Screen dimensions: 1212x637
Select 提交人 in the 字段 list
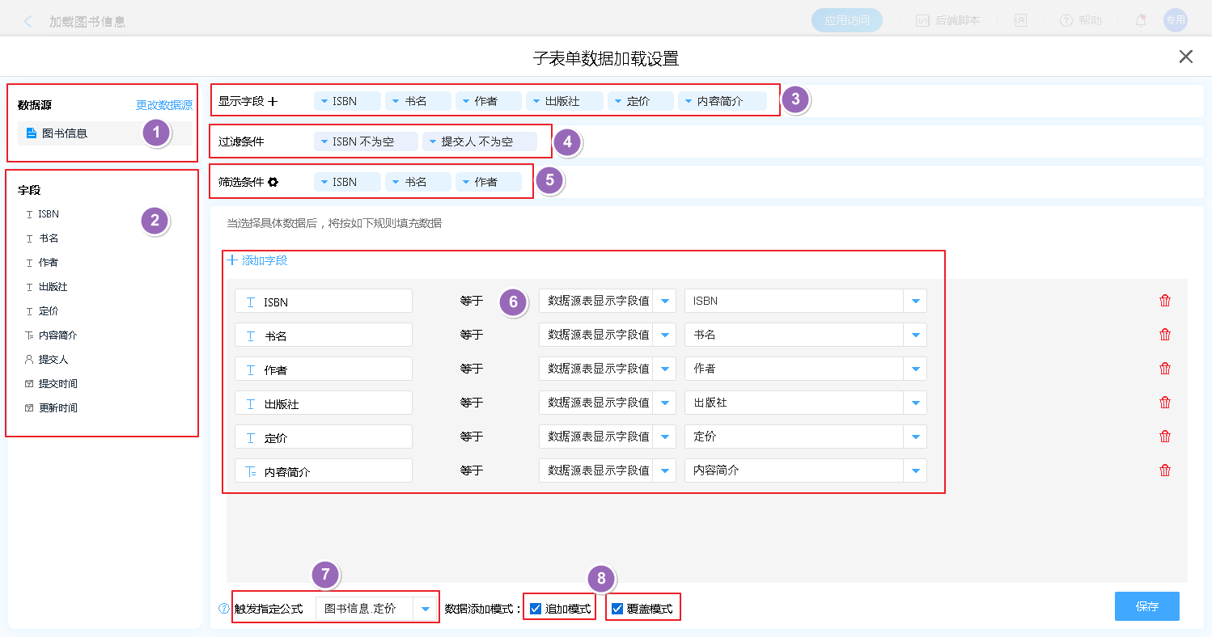tap(53, 360)
